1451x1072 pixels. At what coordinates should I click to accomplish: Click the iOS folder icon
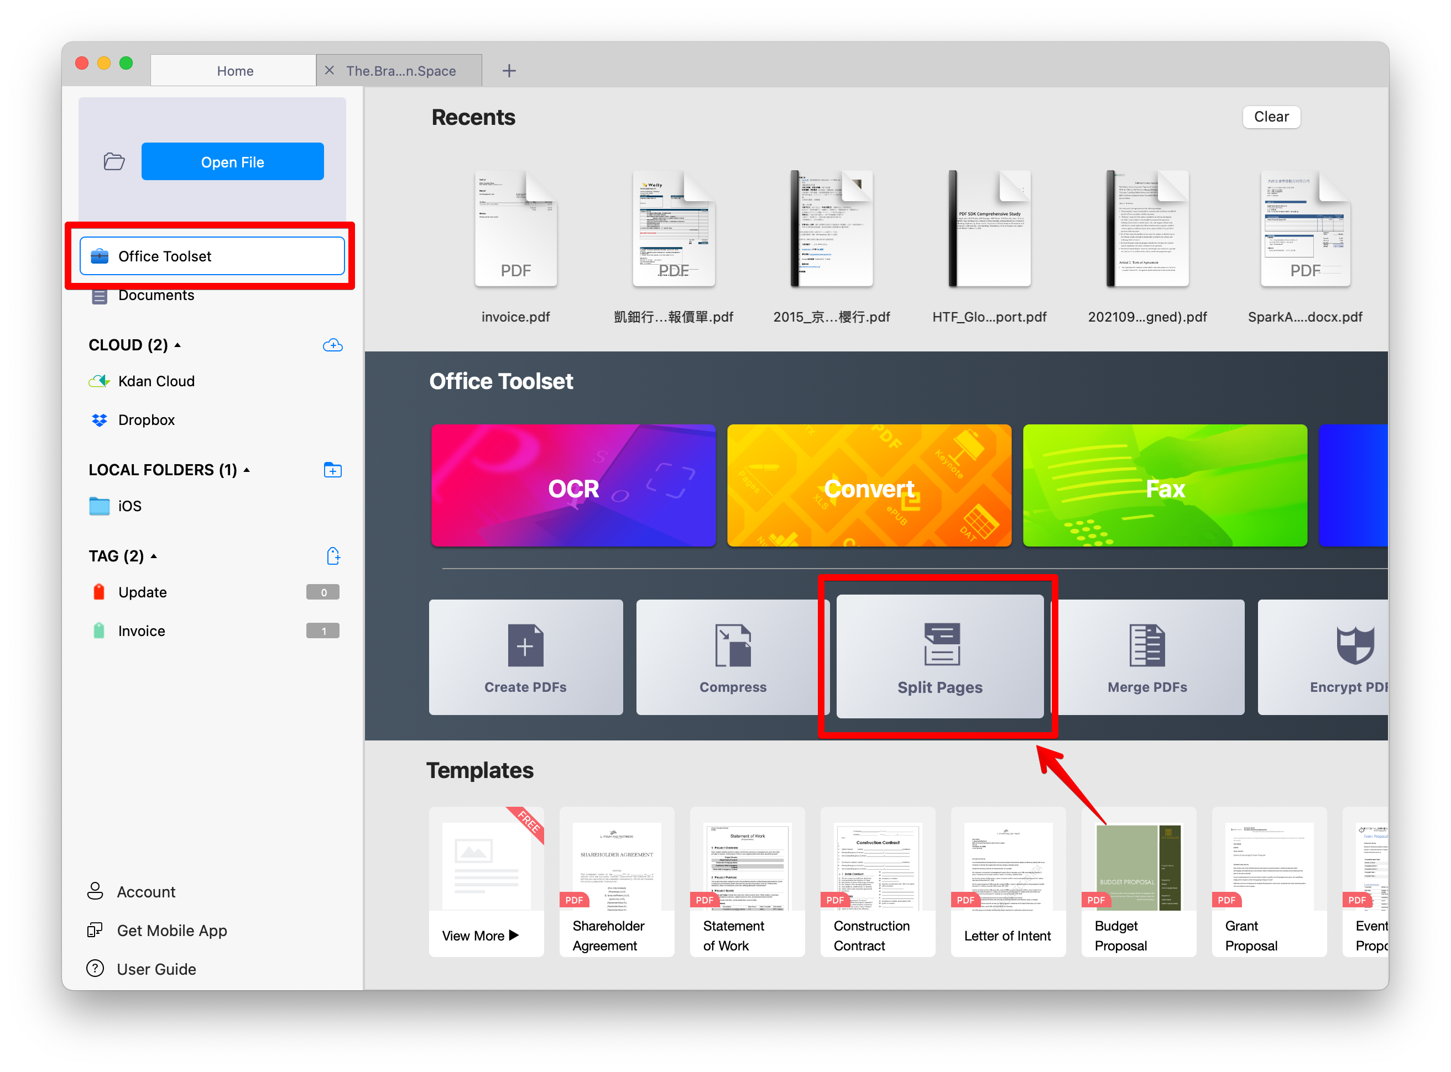click(100, 506)
